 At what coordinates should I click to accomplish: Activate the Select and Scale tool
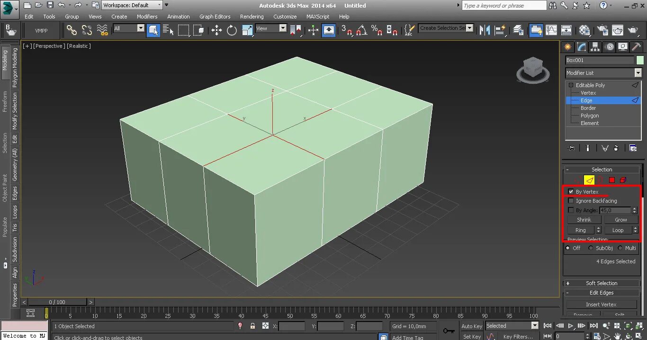(247, 30)
